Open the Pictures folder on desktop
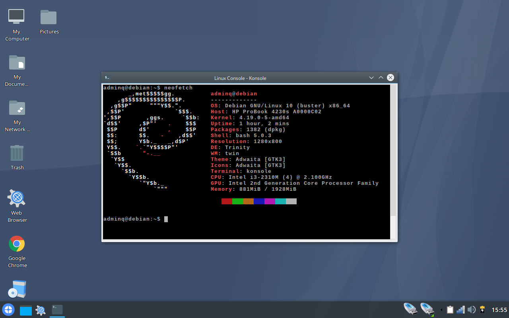509x318 pixels. pos(49,17)
